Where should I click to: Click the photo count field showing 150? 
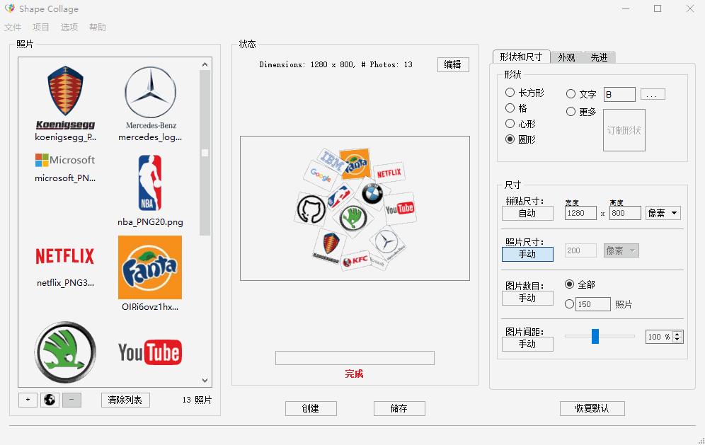(x=593, y=304)
